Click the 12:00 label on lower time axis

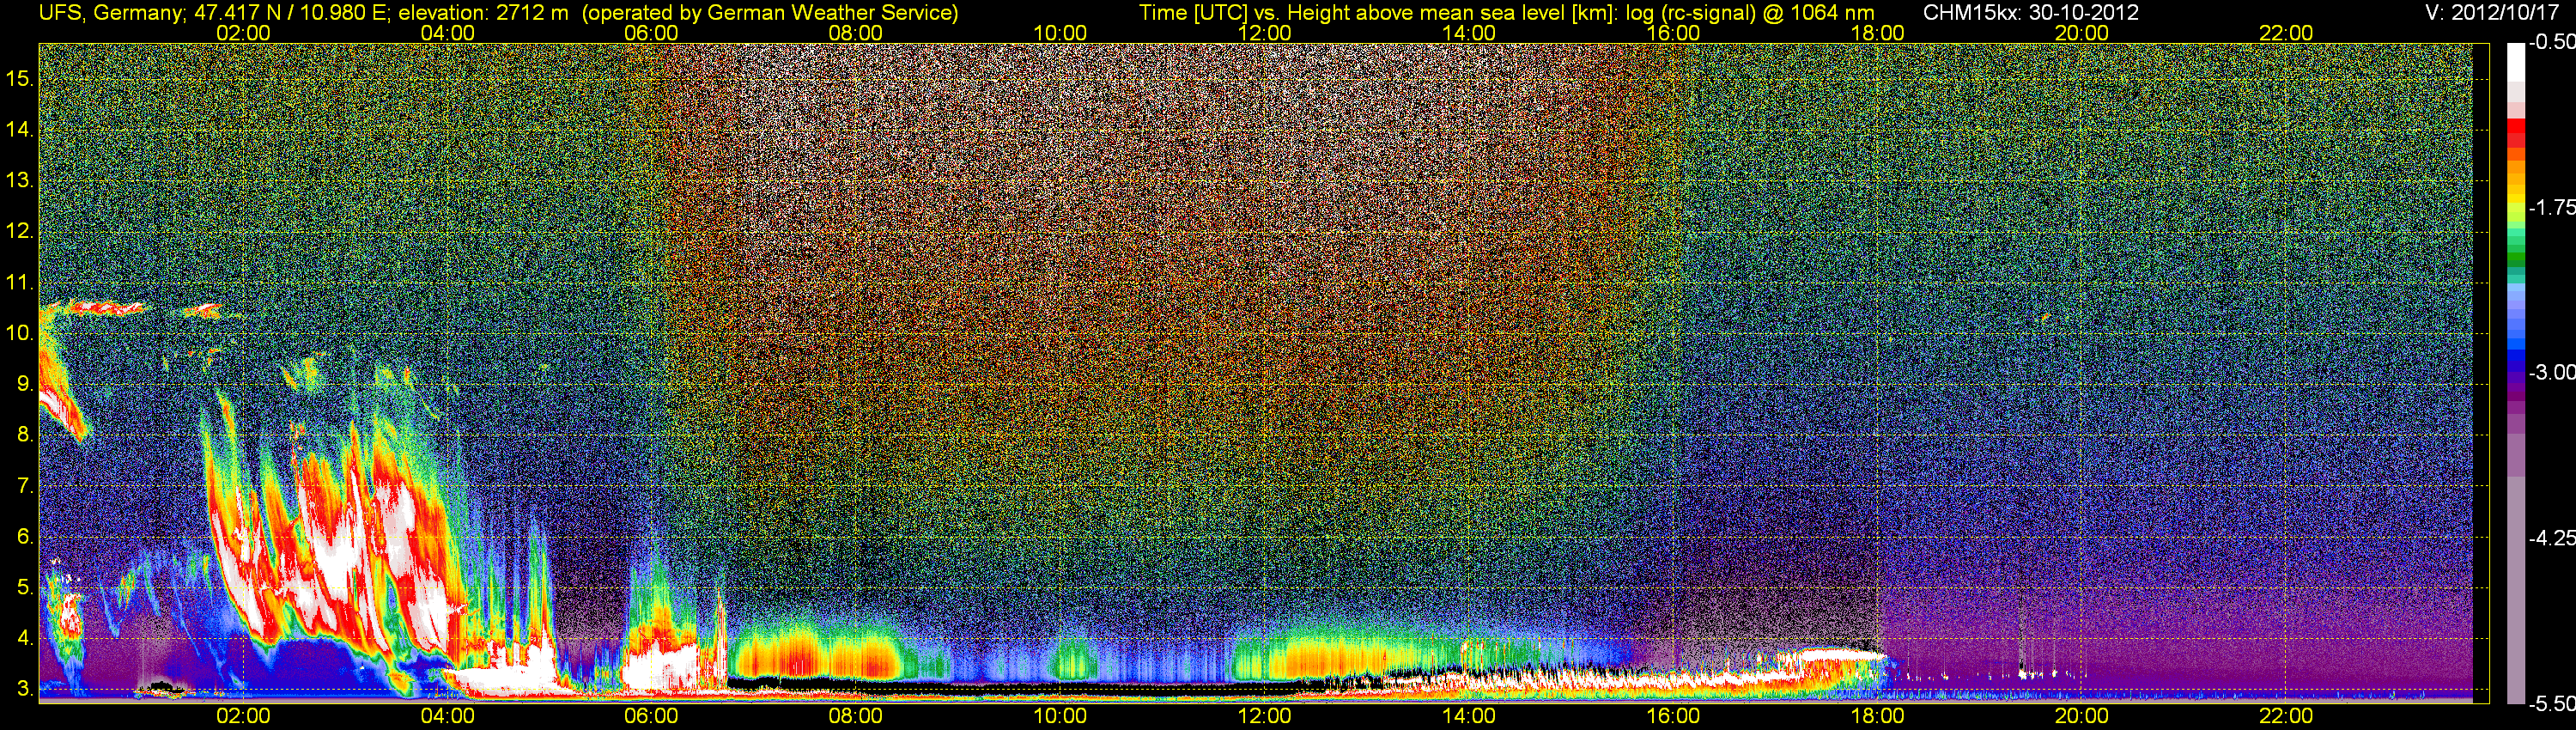[1264, 716]
